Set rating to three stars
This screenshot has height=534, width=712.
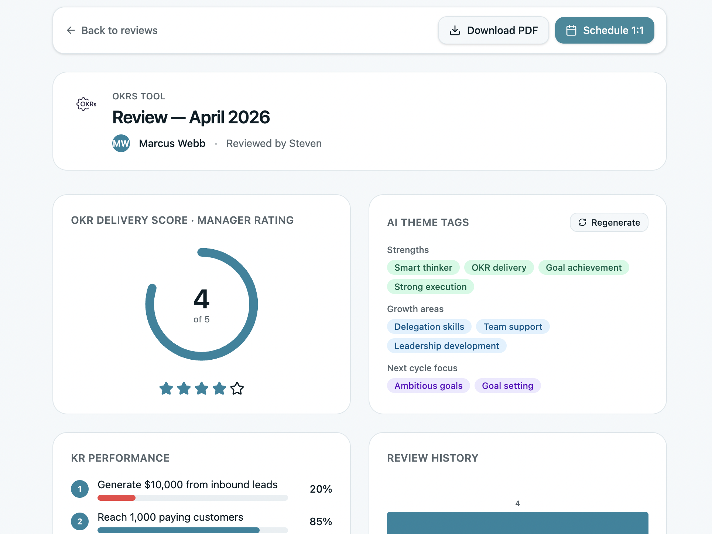point(202,388)
